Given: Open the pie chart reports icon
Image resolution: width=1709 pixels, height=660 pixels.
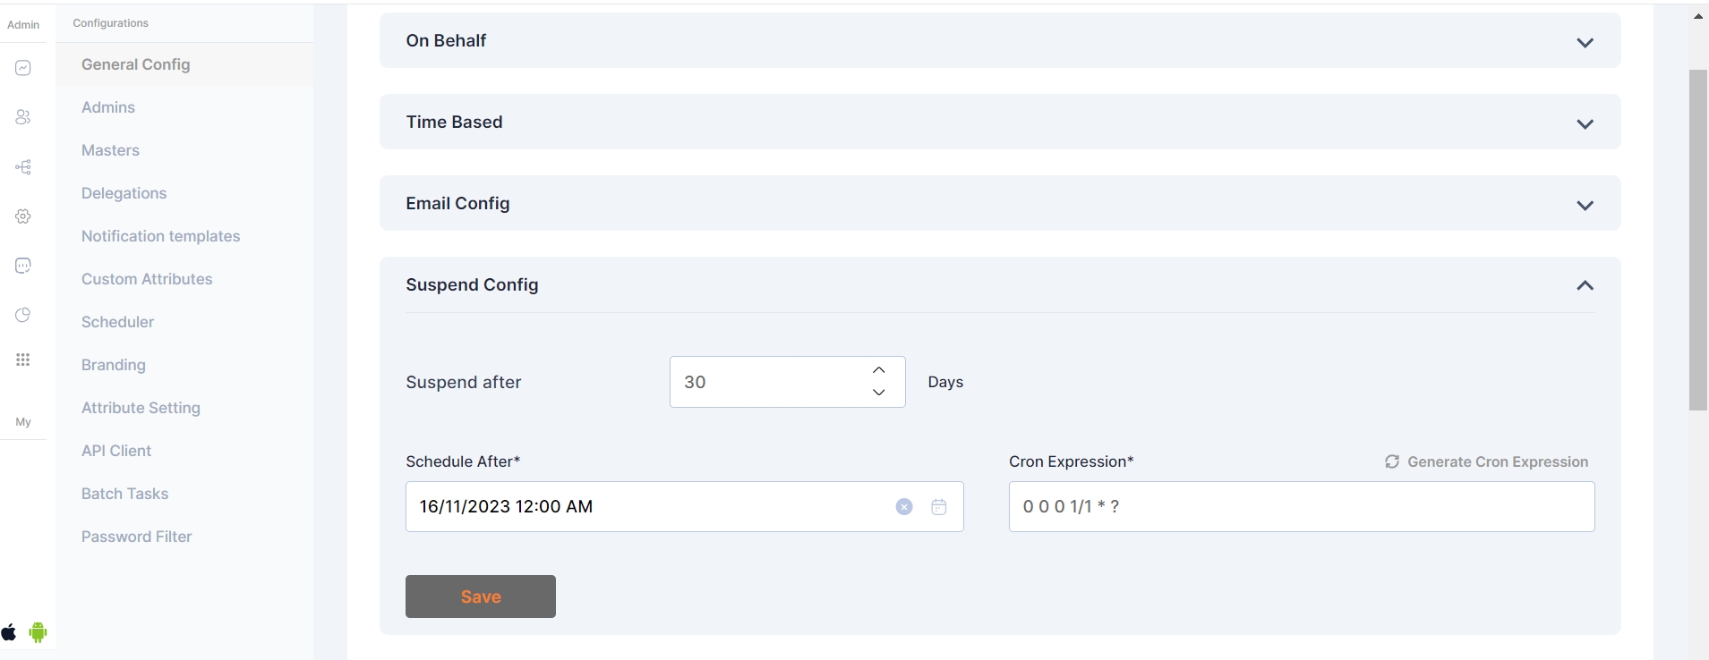Looking at the screenshot, I should tap(23, 315).
